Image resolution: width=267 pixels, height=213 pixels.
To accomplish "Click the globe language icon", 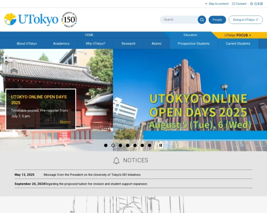I will [251, 4].
